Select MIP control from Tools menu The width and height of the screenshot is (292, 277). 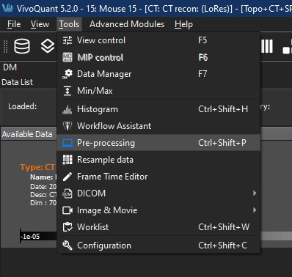[x=158, y=57]
